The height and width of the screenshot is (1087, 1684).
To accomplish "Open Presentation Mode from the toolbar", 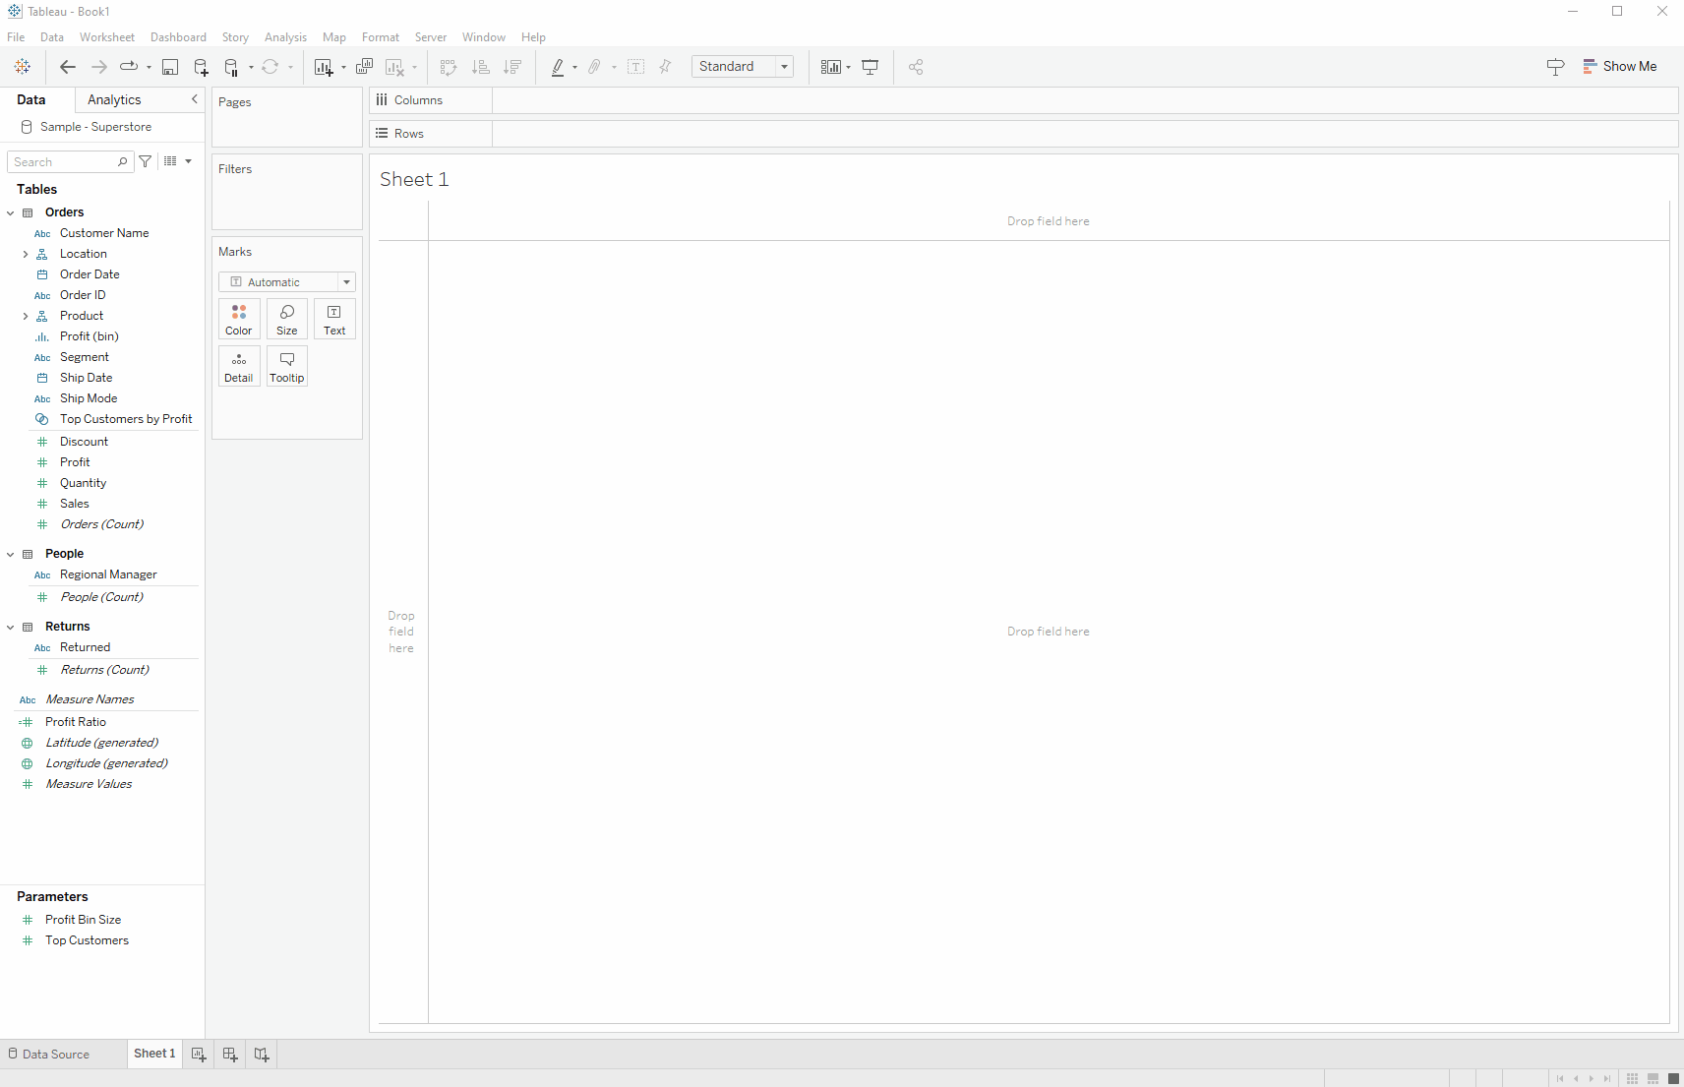I will pyautogui.click(x=871, y=67).
